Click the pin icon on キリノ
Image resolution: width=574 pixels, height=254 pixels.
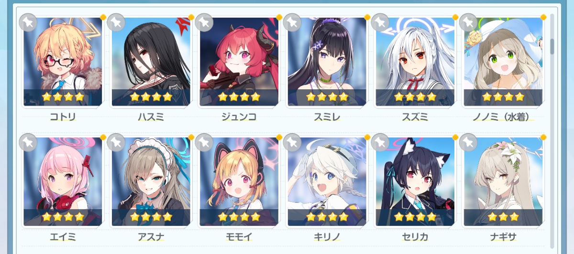pyautogui.click(x=292, y=142)
